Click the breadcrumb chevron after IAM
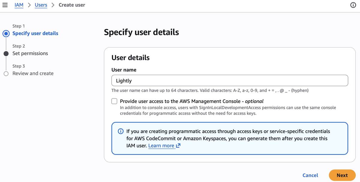 [x=29, y=5]
